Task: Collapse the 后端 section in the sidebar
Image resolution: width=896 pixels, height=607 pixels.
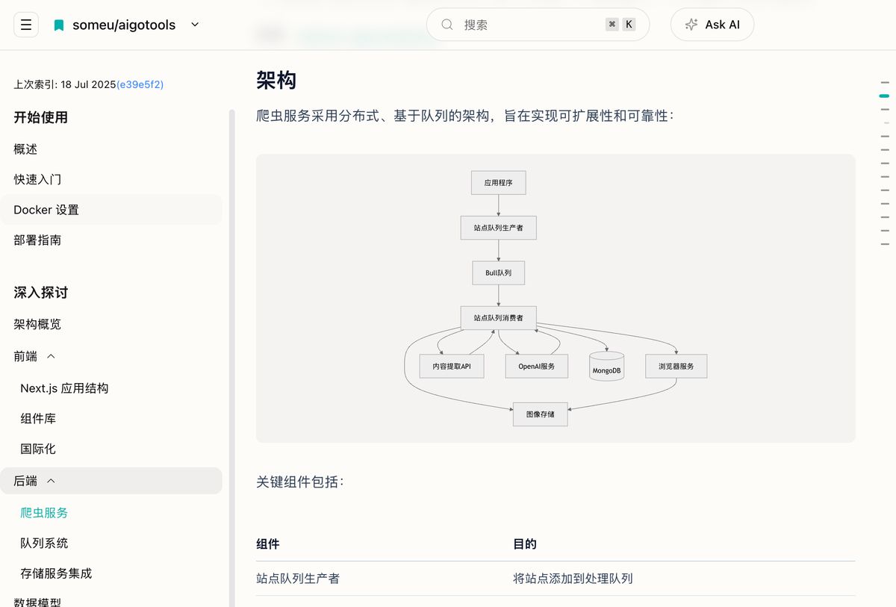Action: pos(51,480)
